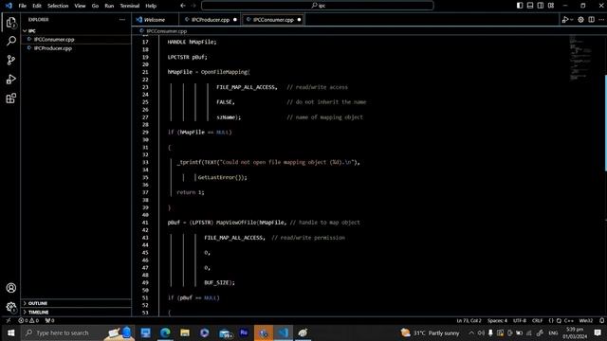Screen dimensions: 607x341
Task: Click unsaved dot on IPCConsumer.cpp tab
Action: (x=299, y=20)
